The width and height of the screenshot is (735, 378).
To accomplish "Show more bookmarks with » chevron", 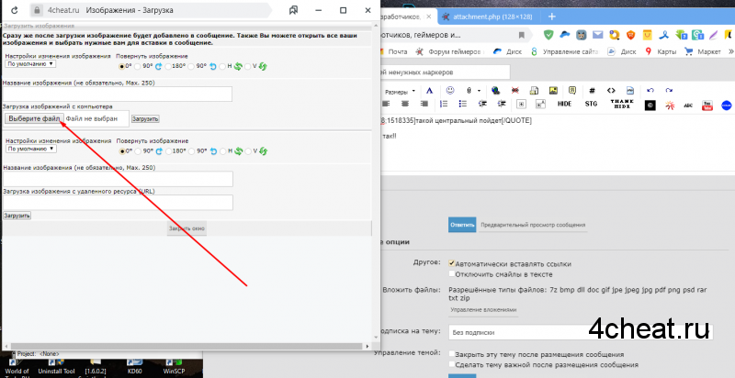I will [730, 51].
